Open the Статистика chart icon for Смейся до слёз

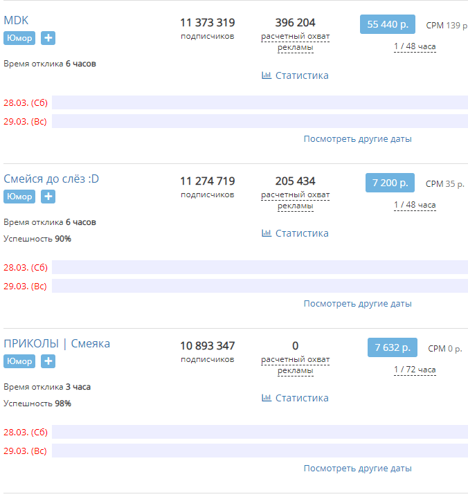[x=266, y=233]
